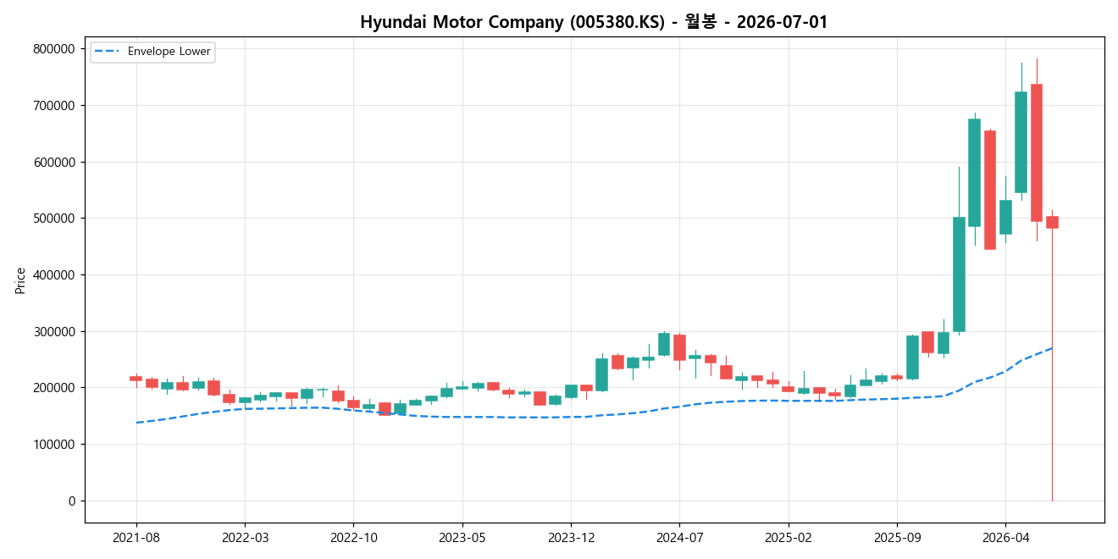The image size is (1118, 559).
Task: Click the 0 y-axis tick label
Action: click(x=72, y=501)
